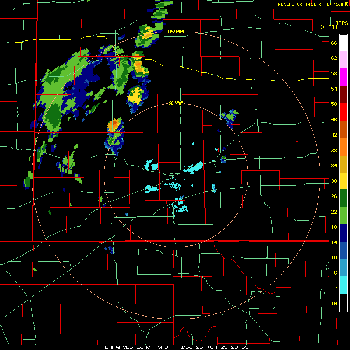Pick the cyan legend swatch above 2

click(x=343, y=285)
